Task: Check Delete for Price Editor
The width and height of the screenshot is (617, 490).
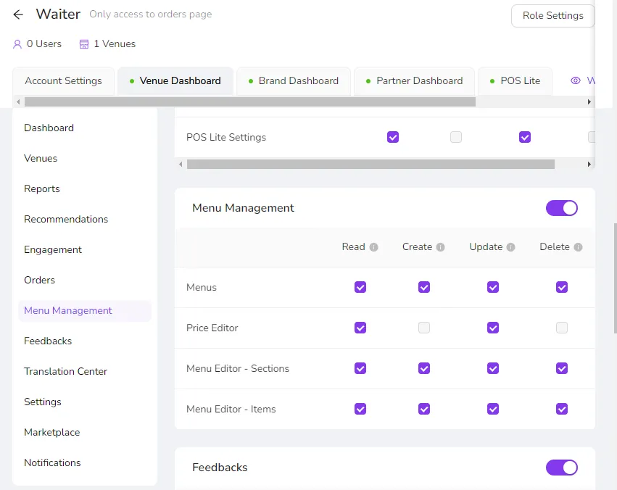Action: pos(561,328)
